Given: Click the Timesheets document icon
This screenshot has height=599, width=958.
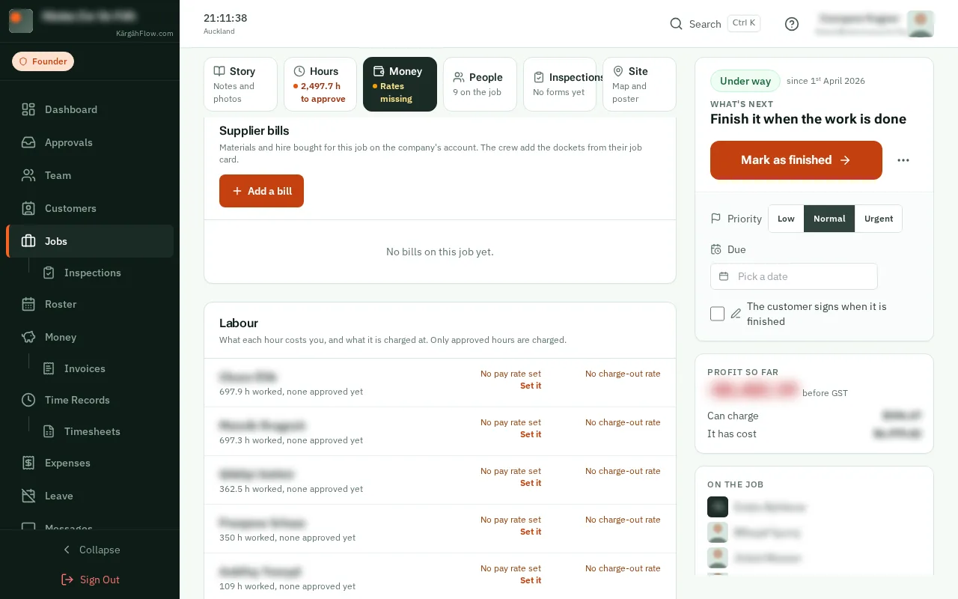Looking at the screenshot, I should 49,431.
